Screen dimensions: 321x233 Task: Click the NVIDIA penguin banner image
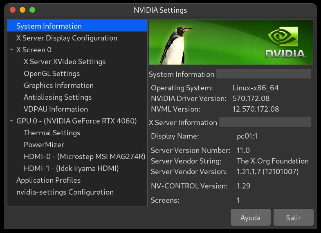coord(231,42)
